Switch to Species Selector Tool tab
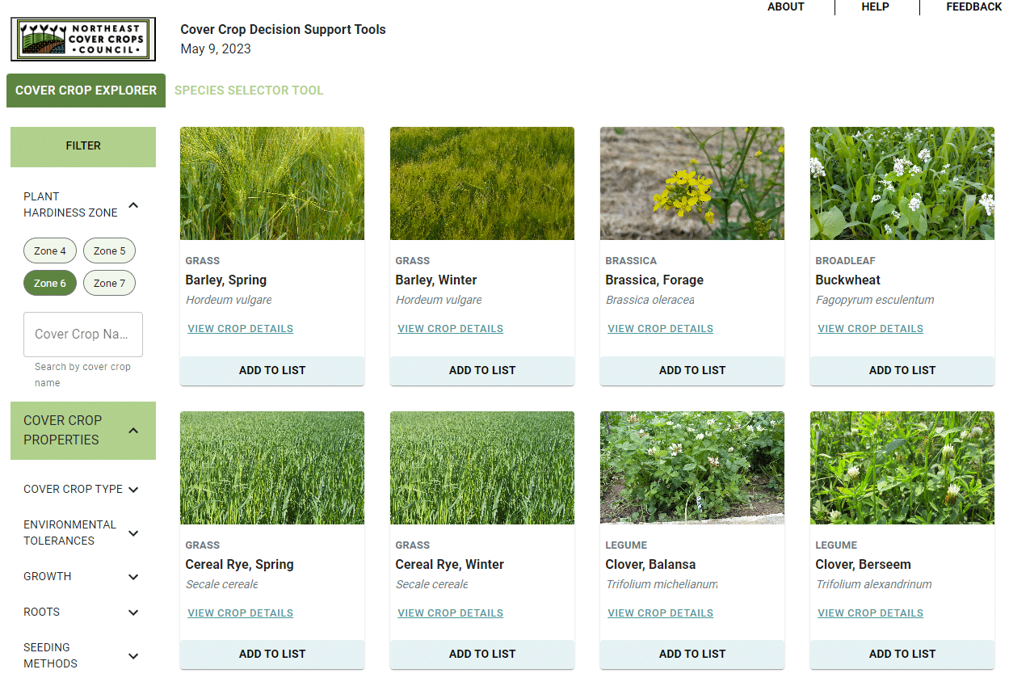 [249, 91]
